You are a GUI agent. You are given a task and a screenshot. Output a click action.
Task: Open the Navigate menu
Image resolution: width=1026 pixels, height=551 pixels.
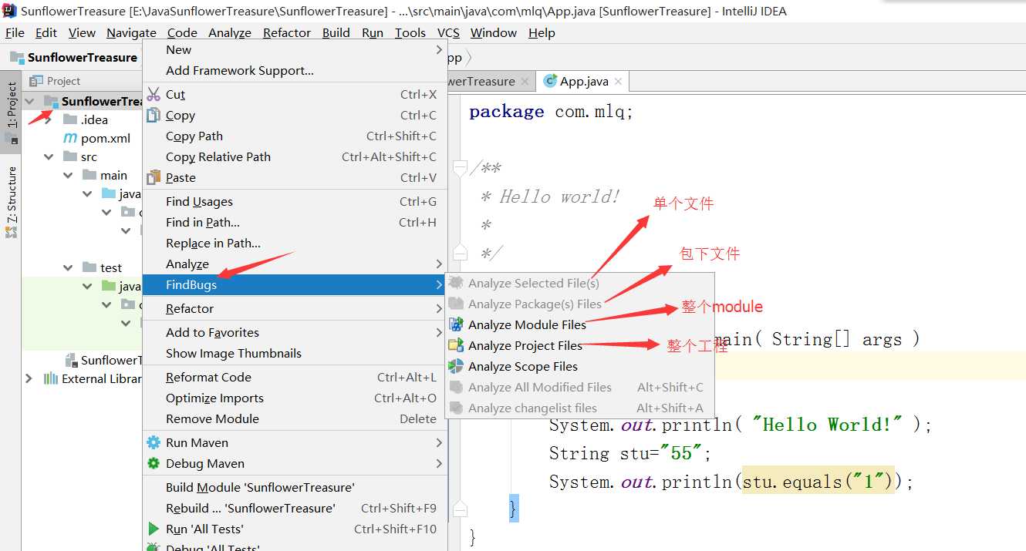(131, 32)
